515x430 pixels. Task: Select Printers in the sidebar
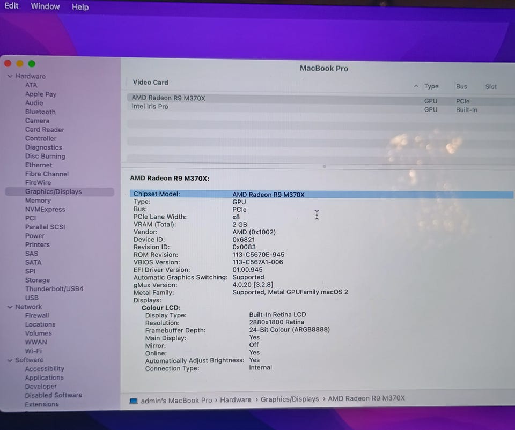[x=38, y=244]
